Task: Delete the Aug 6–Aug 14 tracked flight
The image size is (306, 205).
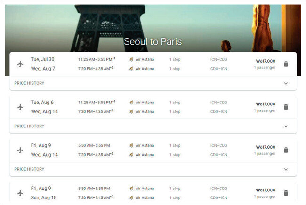Action: coord(286,107)
